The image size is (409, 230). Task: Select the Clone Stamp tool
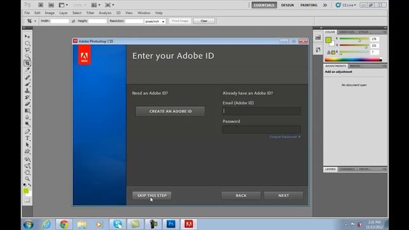(27, 91)
